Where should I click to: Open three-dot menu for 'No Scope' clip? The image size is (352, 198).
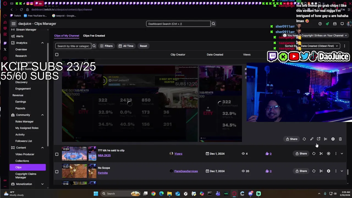(x=336, y=171)
